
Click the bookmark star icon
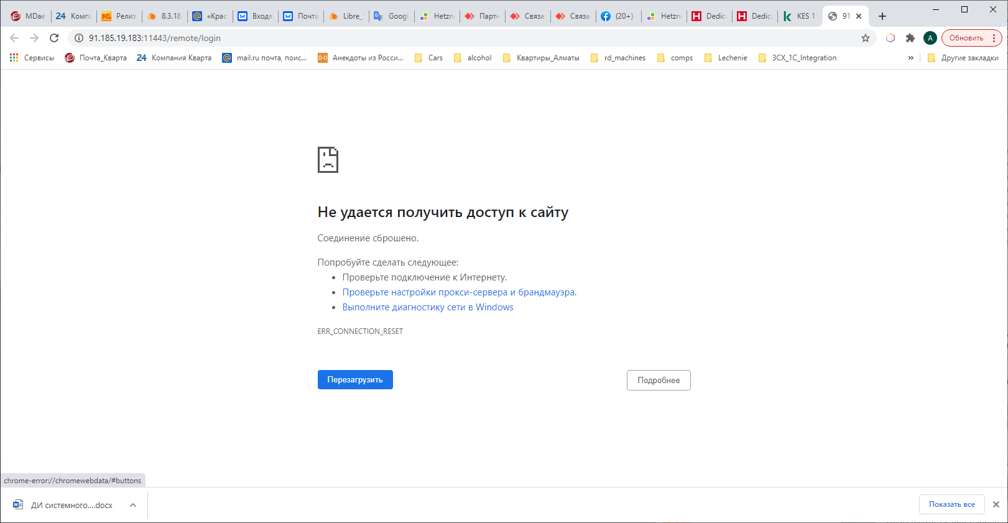[865, 38]
